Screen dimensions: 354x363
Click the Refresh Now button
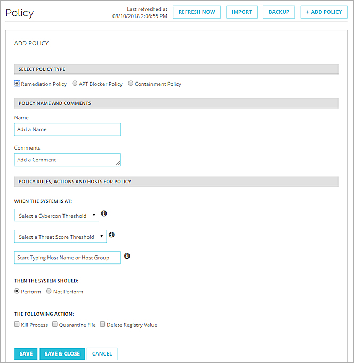(x=197, y=12)
